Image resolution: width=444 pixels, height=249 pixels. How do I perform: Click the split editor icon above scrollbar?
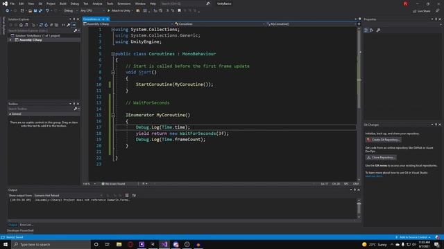[x=359, y=24]
